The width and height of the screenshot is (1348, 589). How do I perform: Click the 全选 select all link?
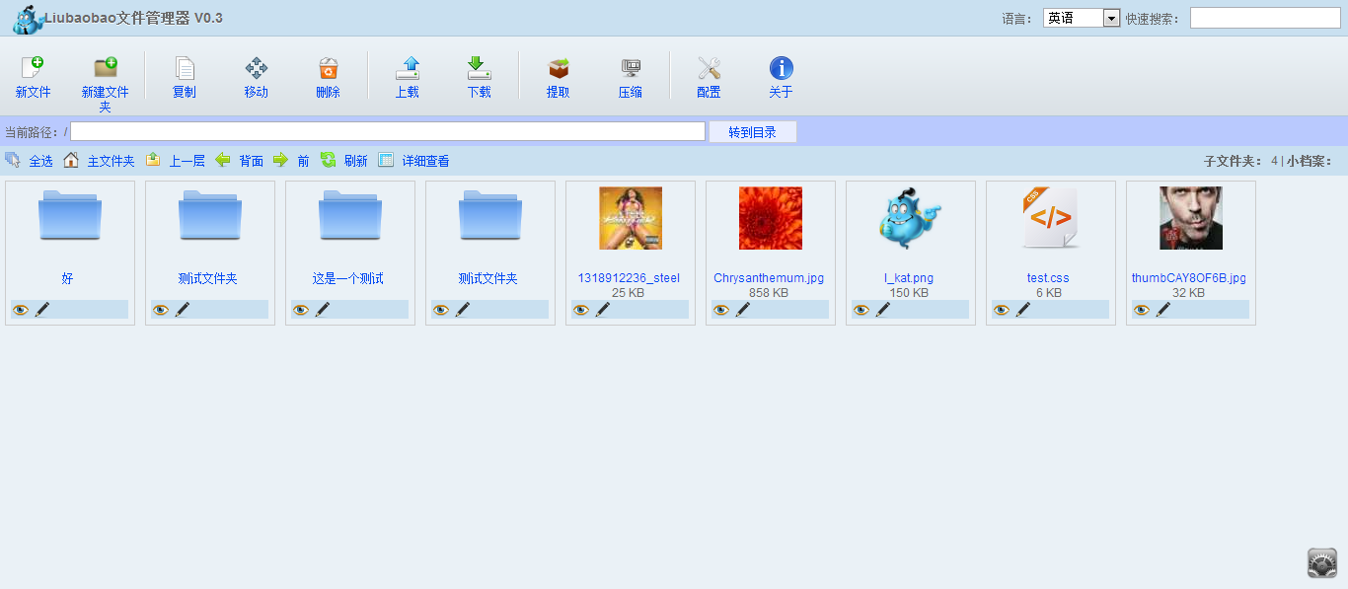tap(40, 161)
